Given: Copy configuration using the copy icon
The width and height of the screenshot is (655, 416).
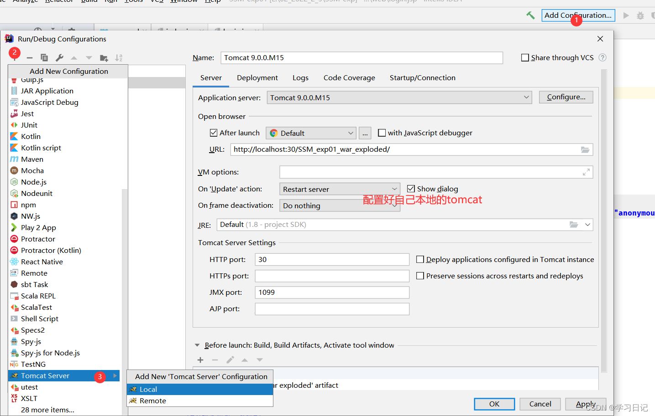Looking at the screenshot, I should tap(44, 58).
